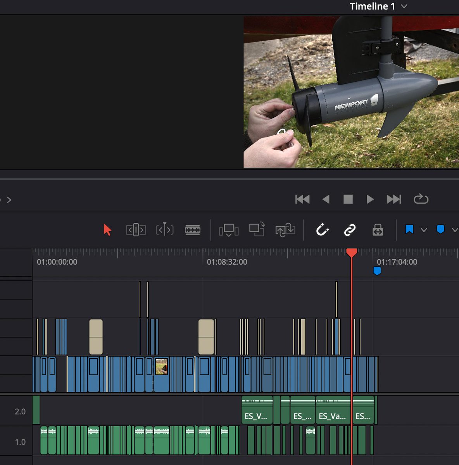Select the ES_Va... audio clip
The height and width of the screenshot is (465, 459).
333,410
